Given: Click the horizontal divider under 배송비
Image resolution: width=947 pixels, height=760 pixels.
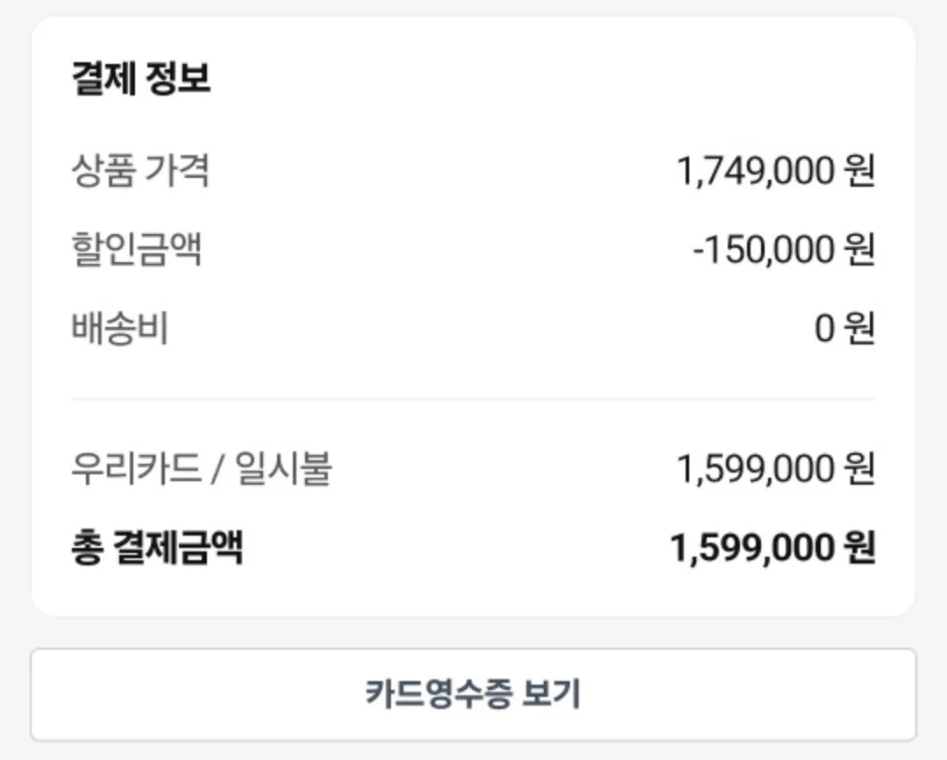Looking at the screenshot, I should pyautogui.click(x=473, y=399).
